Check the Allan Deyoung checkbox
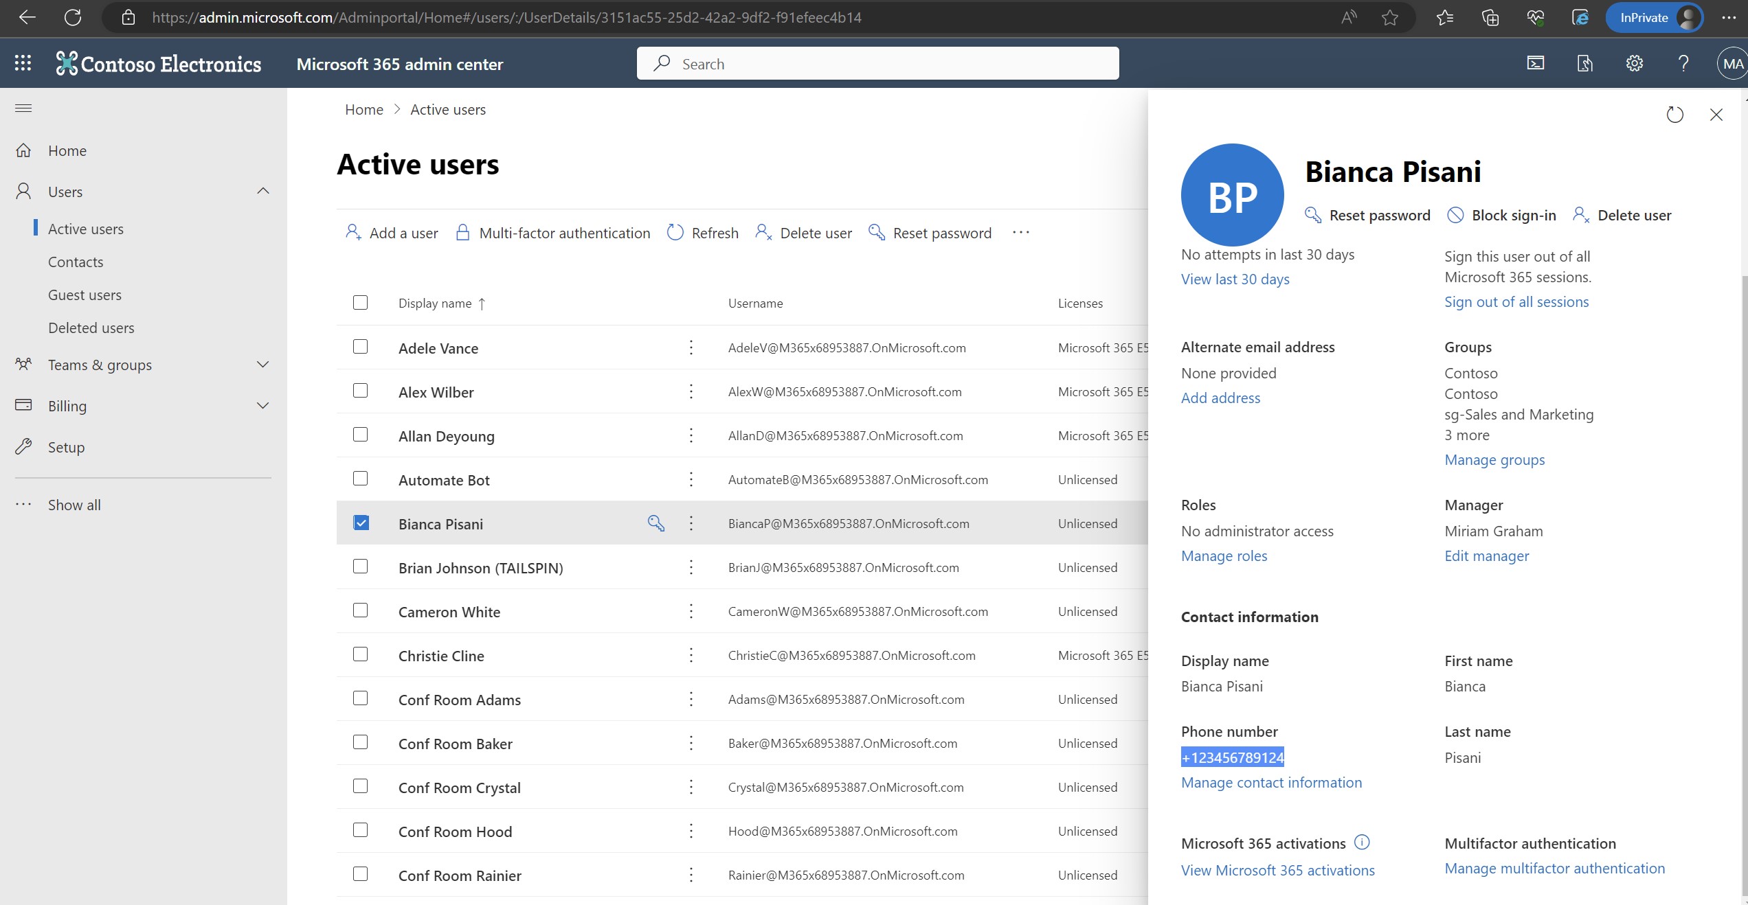The width and height of the screenshot is (1748, 905). pos(360,435)
